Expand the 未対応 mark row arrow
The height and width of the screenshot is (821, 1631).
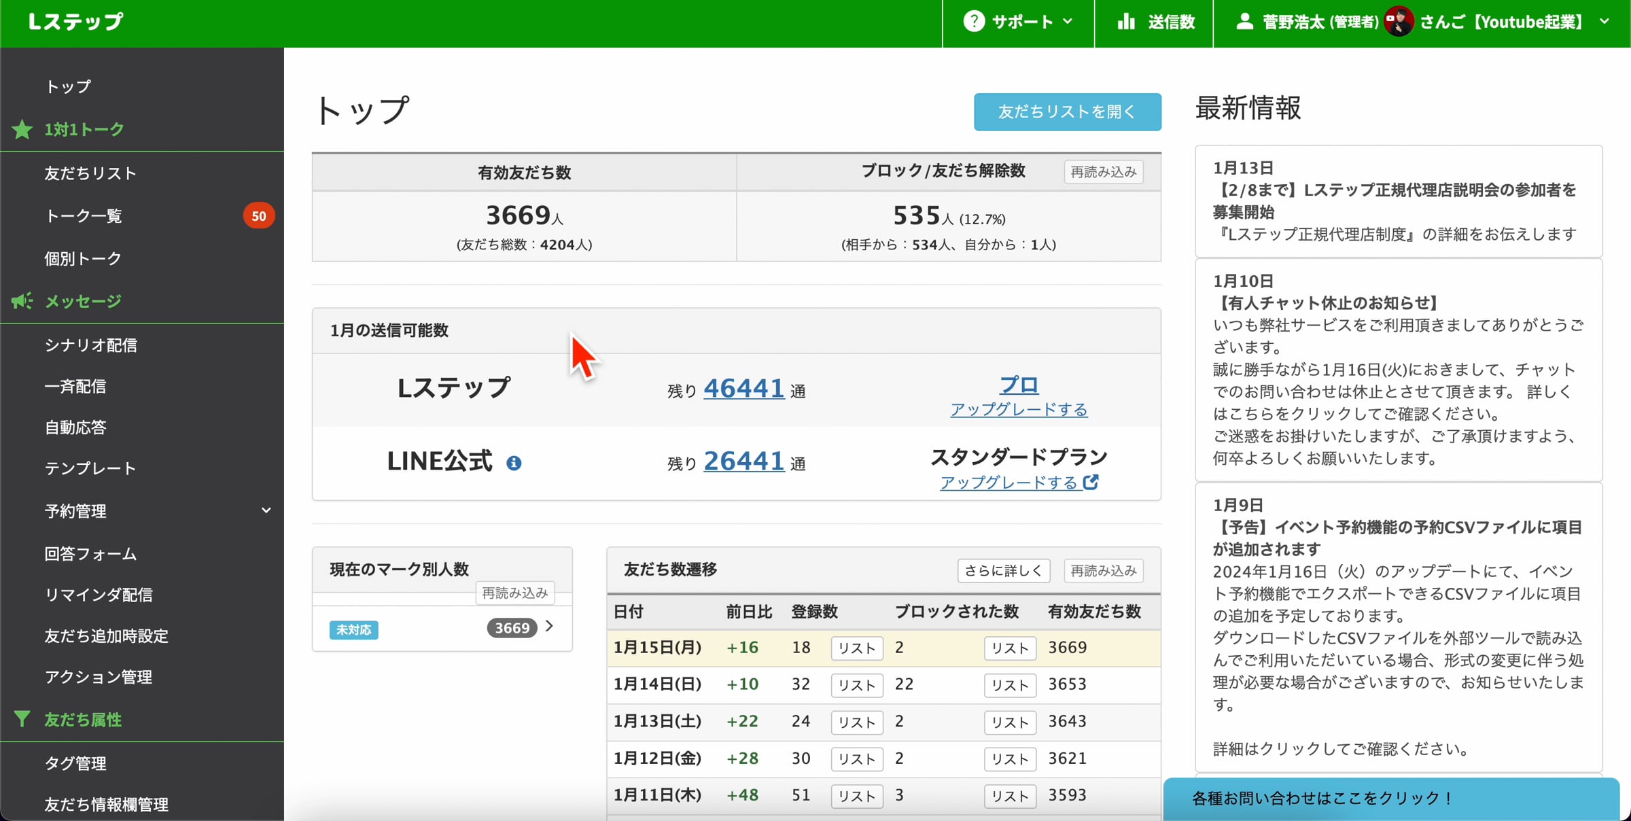pos(549,626)
